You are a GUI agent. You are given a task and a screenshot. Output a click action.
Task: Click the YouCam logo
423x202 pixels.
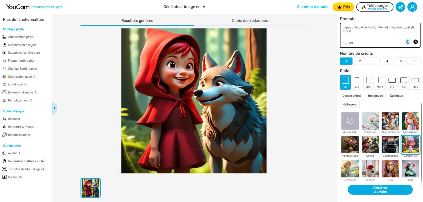(17, 7)
